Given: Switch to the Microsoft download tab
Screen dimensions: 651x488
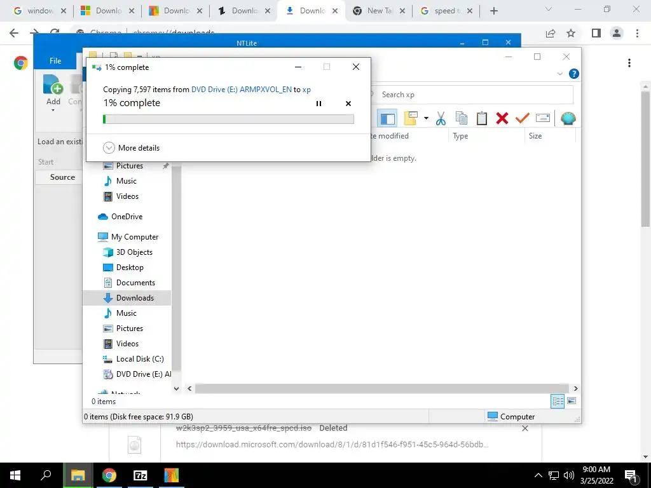Looking at the screenshot, I should [x=107, y=11].
